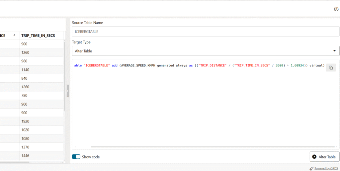The image size is (340, 171).
Task: Click the binoculars icon at top right
Action: [x=336, y=9]
